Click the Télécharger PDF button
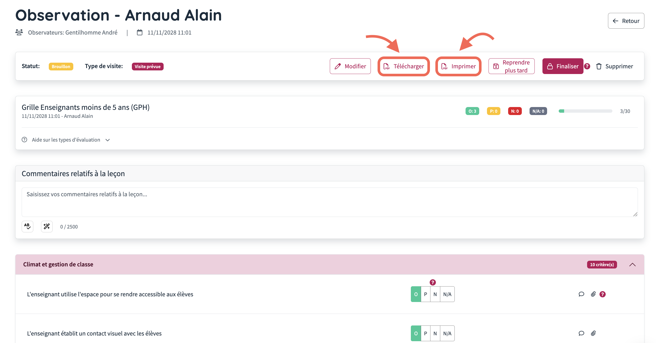The width and height of the screenshot is (656, 343). [404, 66]
